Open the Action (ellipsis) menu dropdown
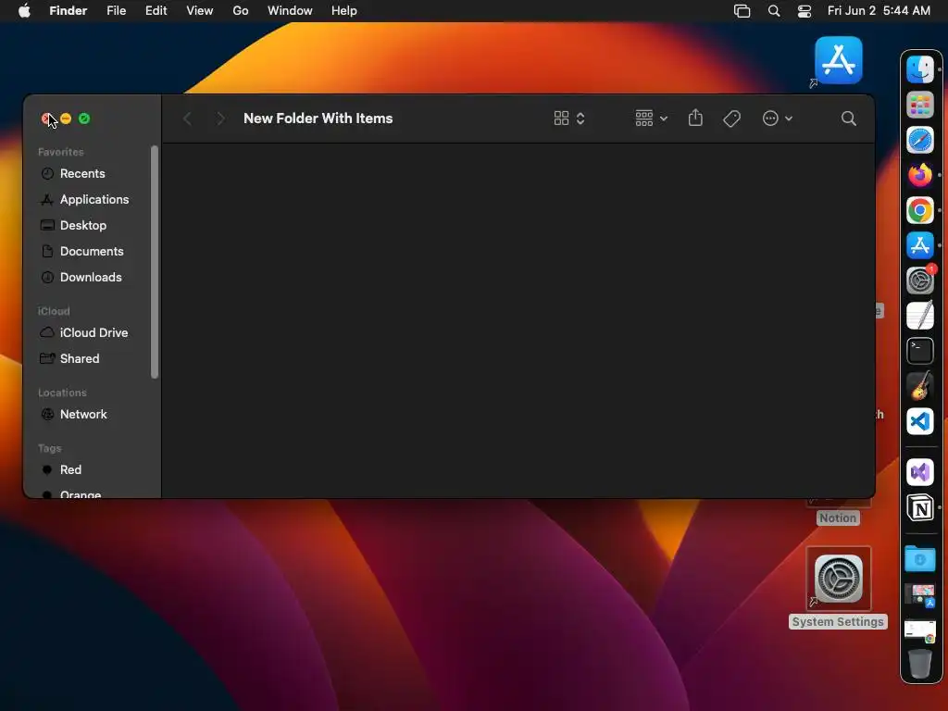This screenshot has height=711, width=948. 778,118
